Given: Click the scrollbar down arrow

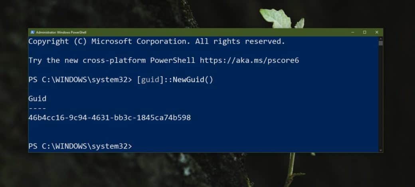Looking at the screenshot, I should [381, 150].
